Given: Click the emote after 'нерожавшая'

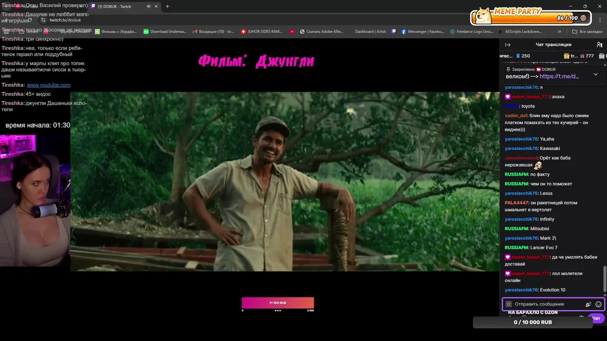Looking at the screenshot, I should coord(538,165).
